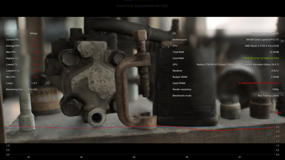Click the left axis '0.5' label
Screen dimensions: 285x160
coord(8,150)
